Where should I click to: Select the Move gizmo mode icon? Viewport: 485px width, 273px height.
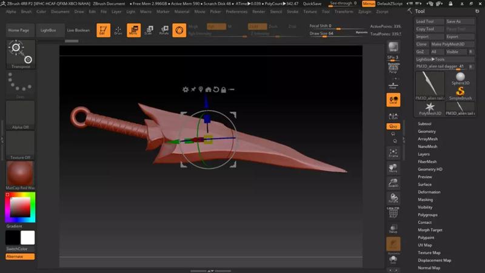click(133, 30)
